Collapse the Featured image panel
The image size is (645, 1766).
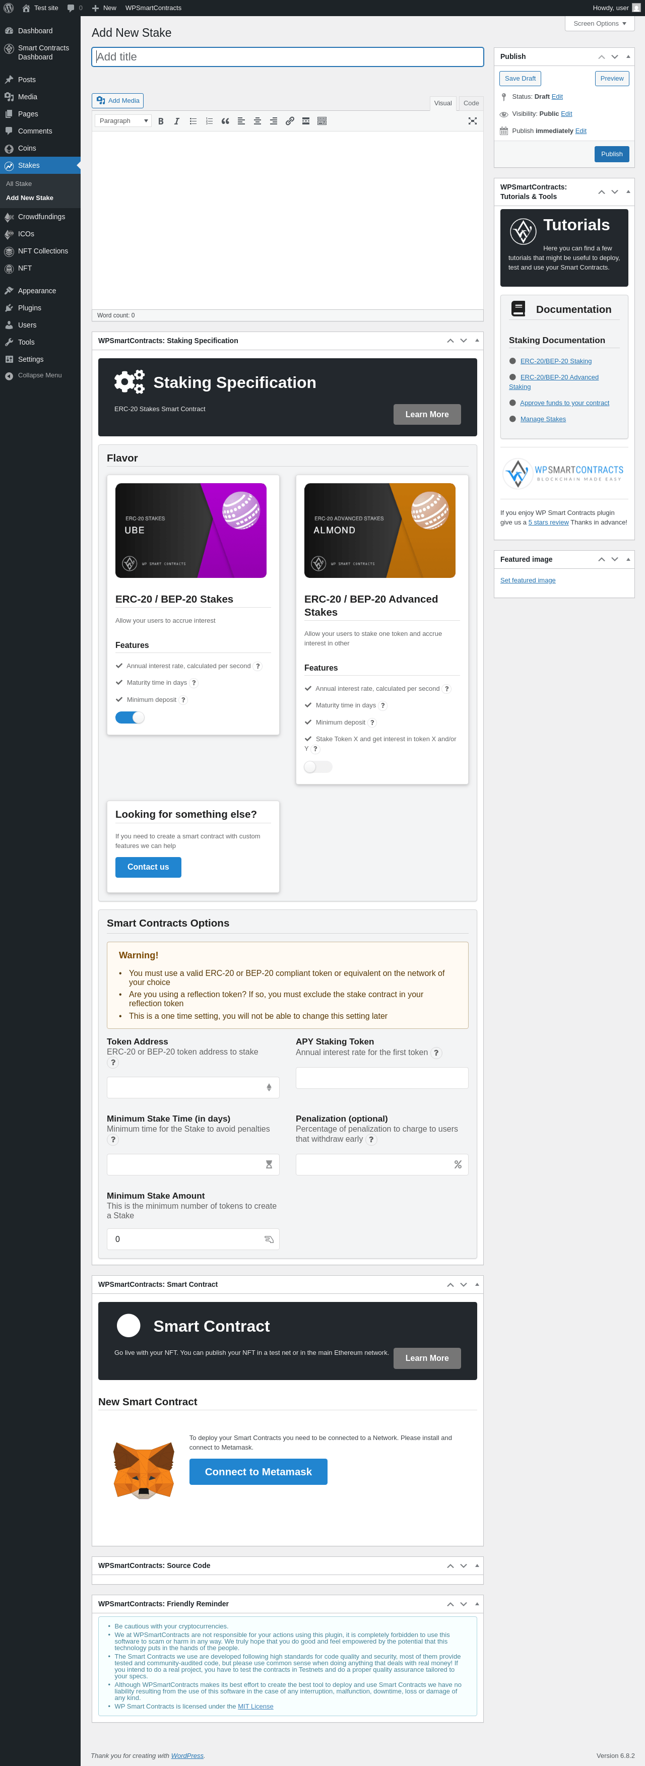(628, 559)
